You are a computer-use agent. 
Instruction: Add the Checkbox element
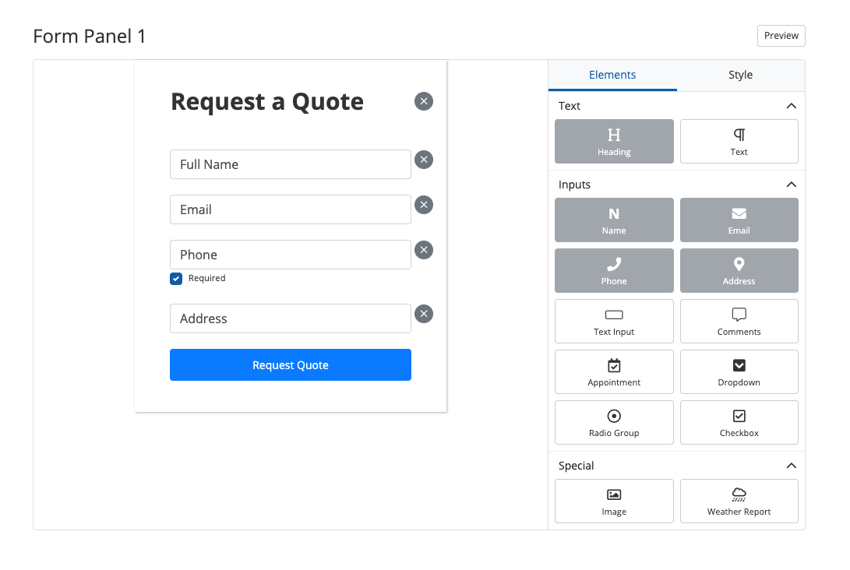[x=739, y=422]
